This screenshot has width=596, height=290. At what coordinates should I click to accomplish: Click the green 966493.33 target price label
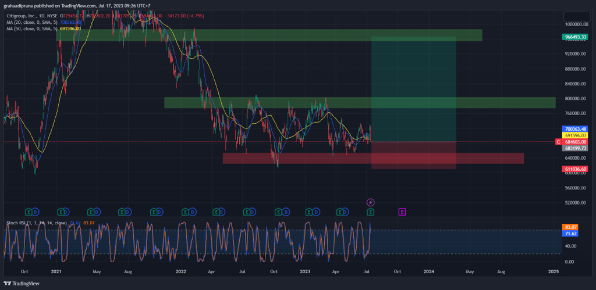574,37
